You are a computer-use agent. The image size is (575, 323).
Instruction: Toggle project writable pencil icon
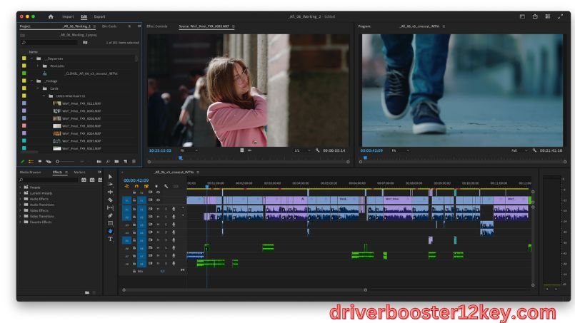[23, 161]
